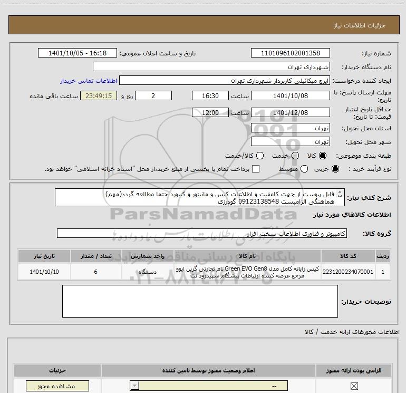Choose the متوسط purchase type radio

coord(304,169)
